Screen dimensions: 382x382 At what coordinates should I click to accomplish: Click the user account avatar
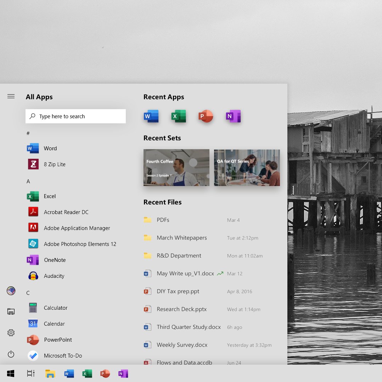coord(11,291)
